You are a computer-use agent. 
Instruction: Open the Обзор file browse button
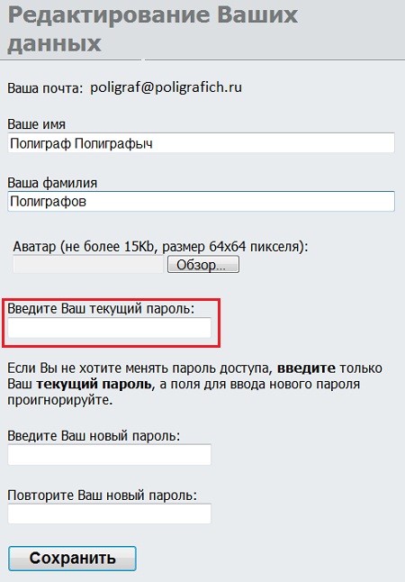[x=203, y=264]
